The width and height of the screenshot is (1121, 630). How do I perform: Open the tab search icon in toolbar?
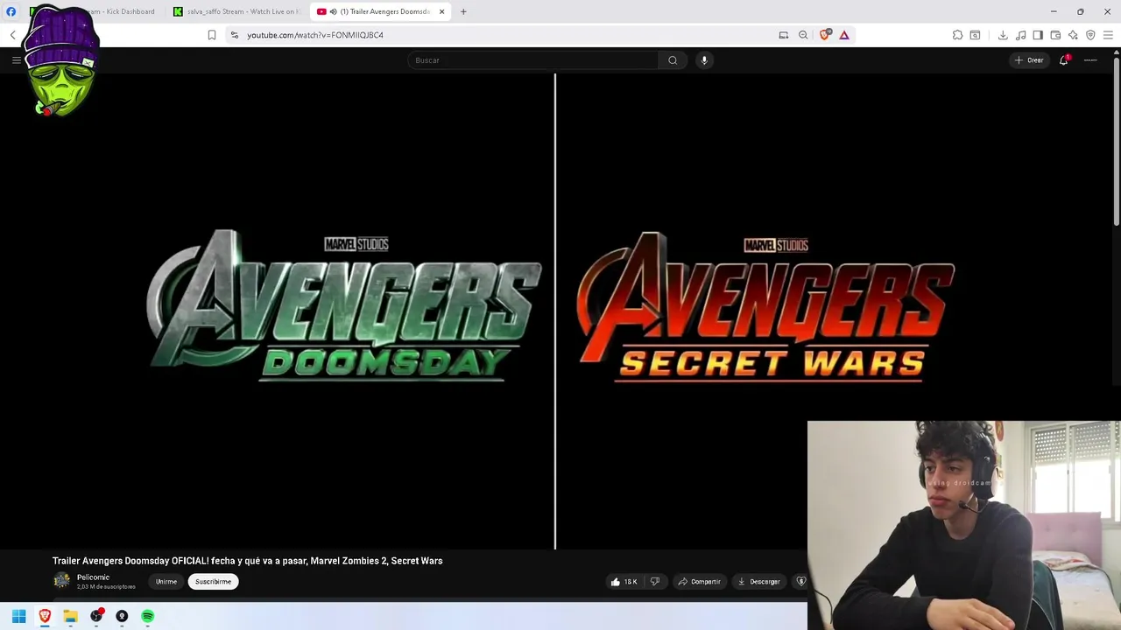[x=975, y=35]
